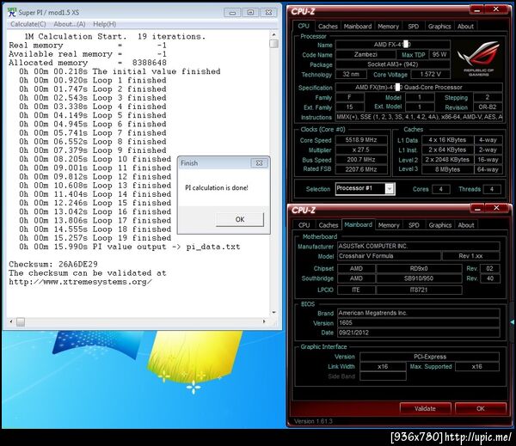Open About tab in top CPU-Z window
This screenshot has width=516, height=446.
(465, 27)
